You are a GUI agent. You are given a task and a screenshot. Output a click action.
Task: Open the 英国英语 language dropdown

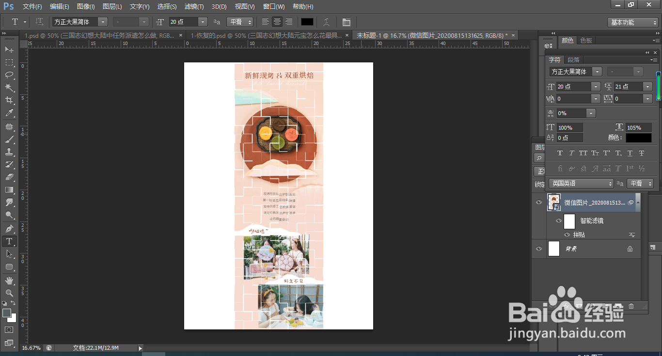coord(581,183)
